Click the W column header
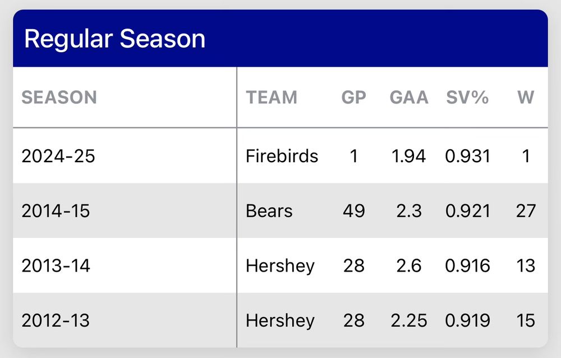This screenshot has height=358, width=561. pyautogui.click(x=526, y=98)
